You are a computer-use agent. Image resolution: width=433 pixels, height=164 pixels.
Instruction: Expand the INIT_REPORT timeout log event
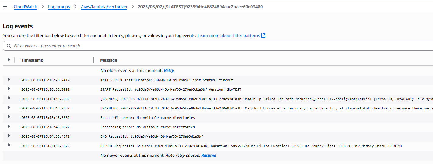point(9,79)
